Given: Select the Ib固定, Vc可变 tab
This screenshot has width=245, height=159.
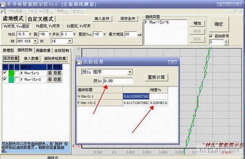Looking at the screenshot, I should (78, 26).
